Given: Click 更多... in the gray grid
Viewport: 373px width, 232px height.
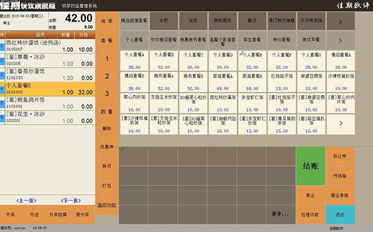Looking at the screenshot, I should [280, 214].
